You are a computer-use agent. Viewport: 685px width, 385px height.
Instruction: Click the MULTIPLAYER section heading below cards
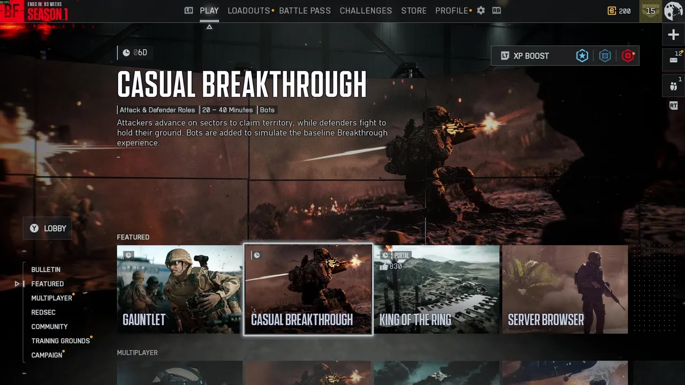pyautogui.click(x=138, y=352)
